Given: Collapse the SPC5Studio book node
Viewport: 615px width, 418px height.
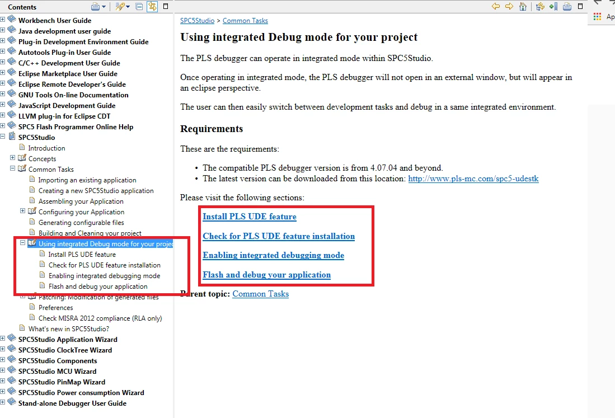Looking at the screenshot, I should click(3, 136).
